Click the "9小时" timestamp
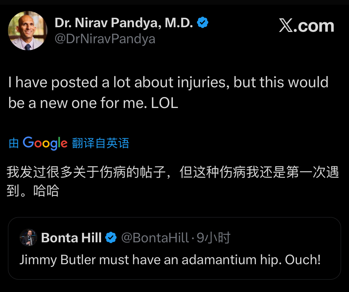Image resolution: width=349 pixels, height=292 pixels. (x=213, y=238)
